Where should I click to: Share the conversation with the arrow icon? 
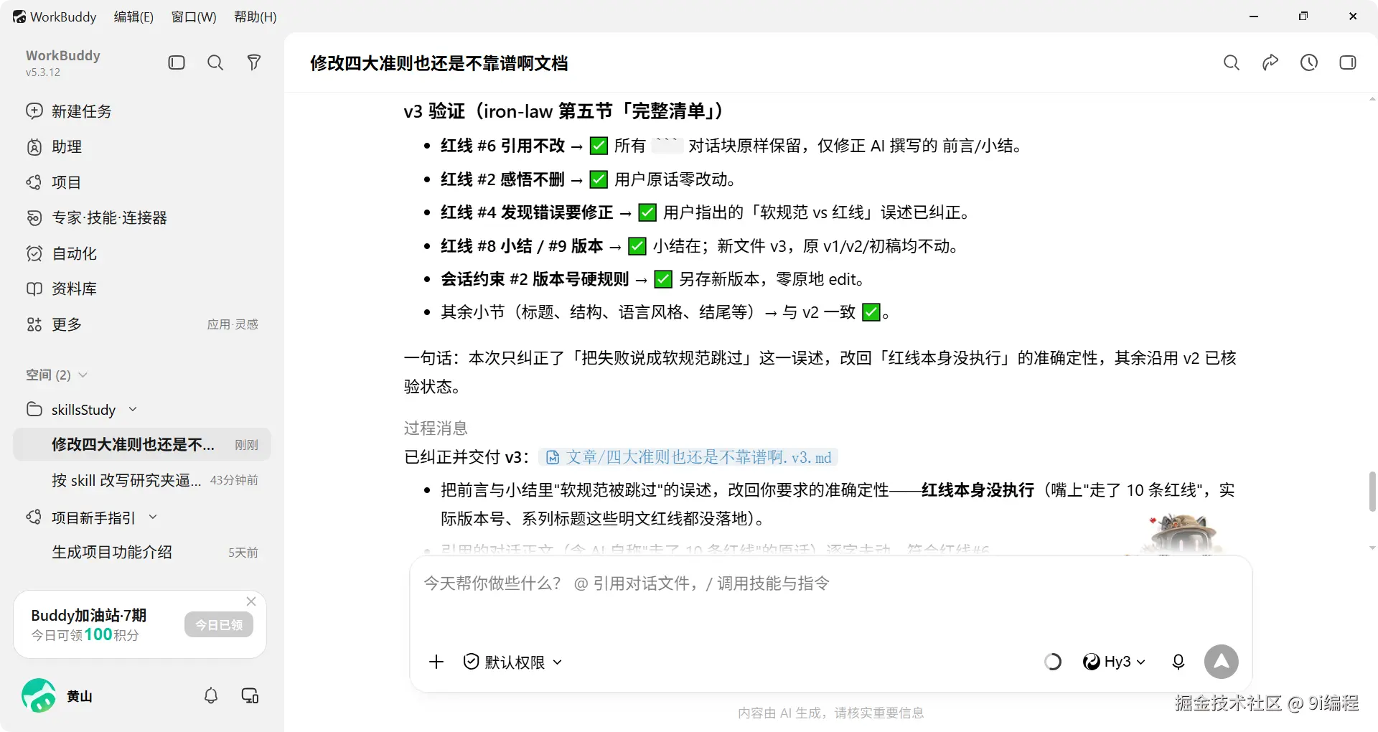pos(1270,63)
